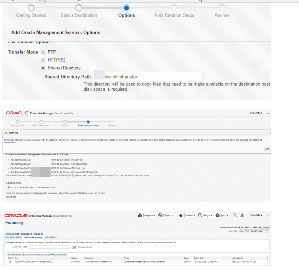Open the Favorites star menu
The image size is (299, 270).
tap(187, 215)
